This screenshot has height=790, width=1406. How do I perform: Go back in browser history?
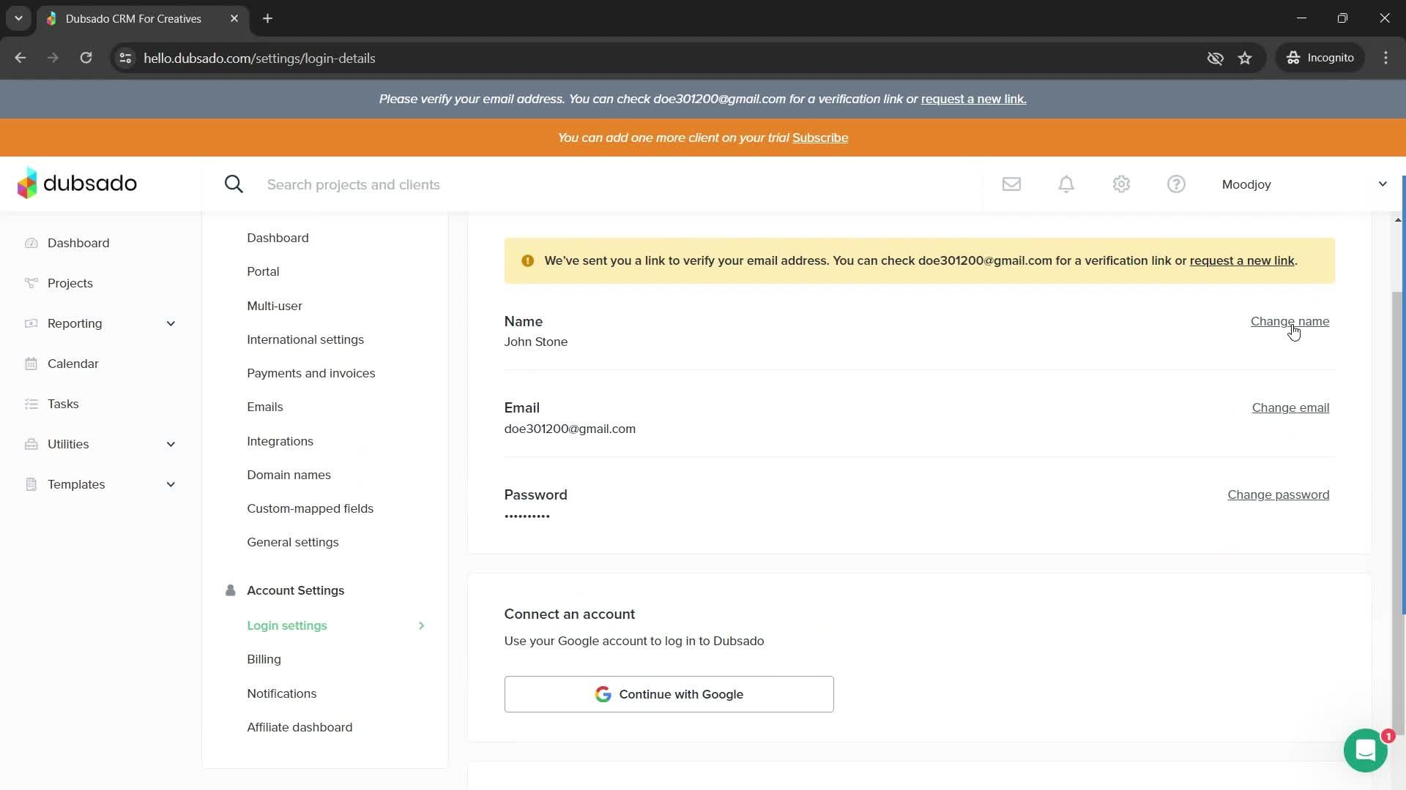tap(21, 58)
